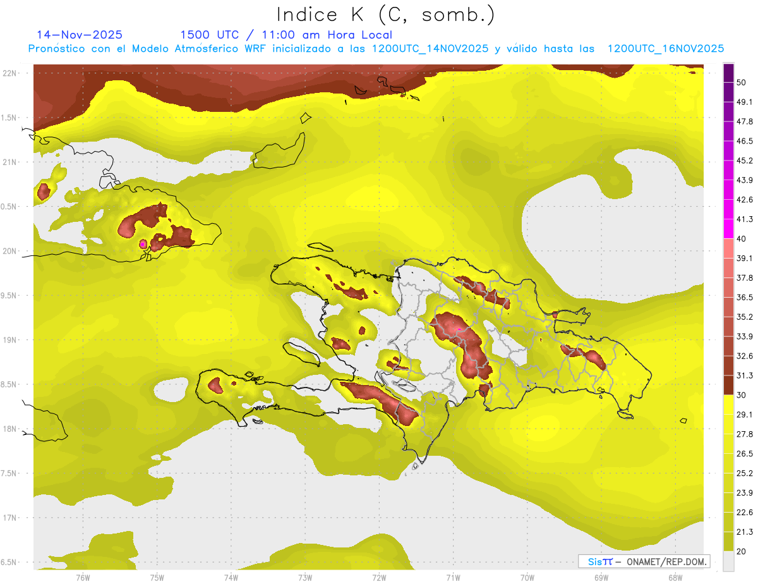Pick the light gray swatch below the 20 mark

point(728,561)
